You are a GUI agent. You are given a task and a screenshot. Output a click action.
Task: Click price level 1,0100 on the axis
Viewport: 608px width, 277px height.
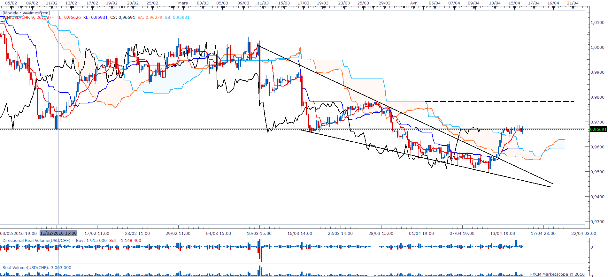click(597, 23)
